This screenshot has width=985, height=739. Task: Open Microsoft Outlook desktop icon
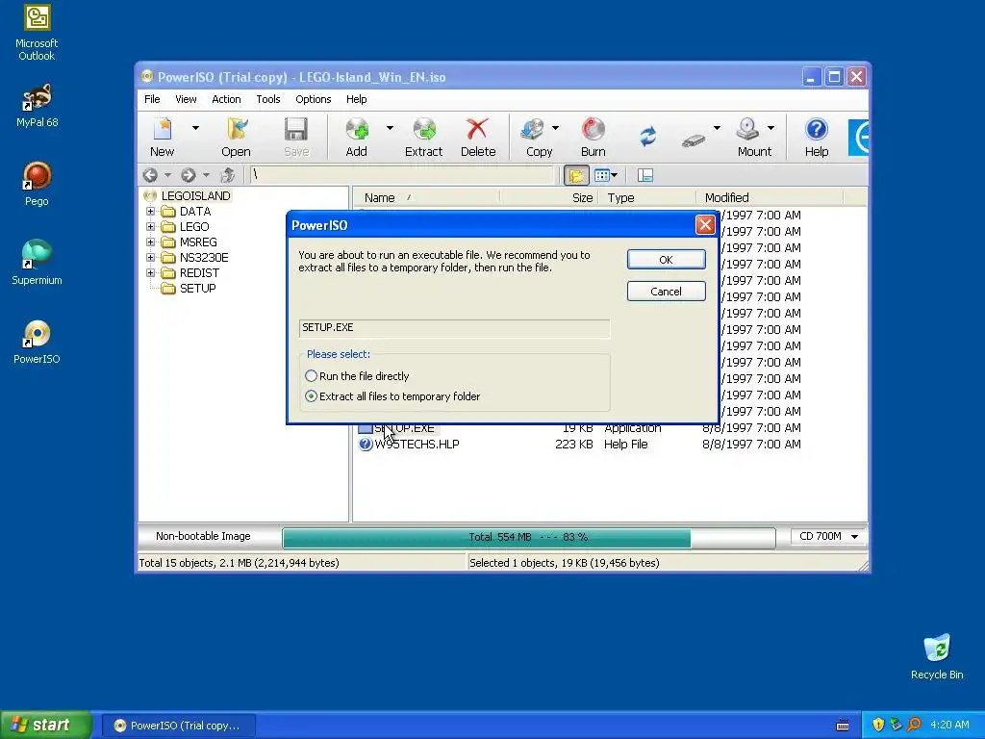point(37,34)
